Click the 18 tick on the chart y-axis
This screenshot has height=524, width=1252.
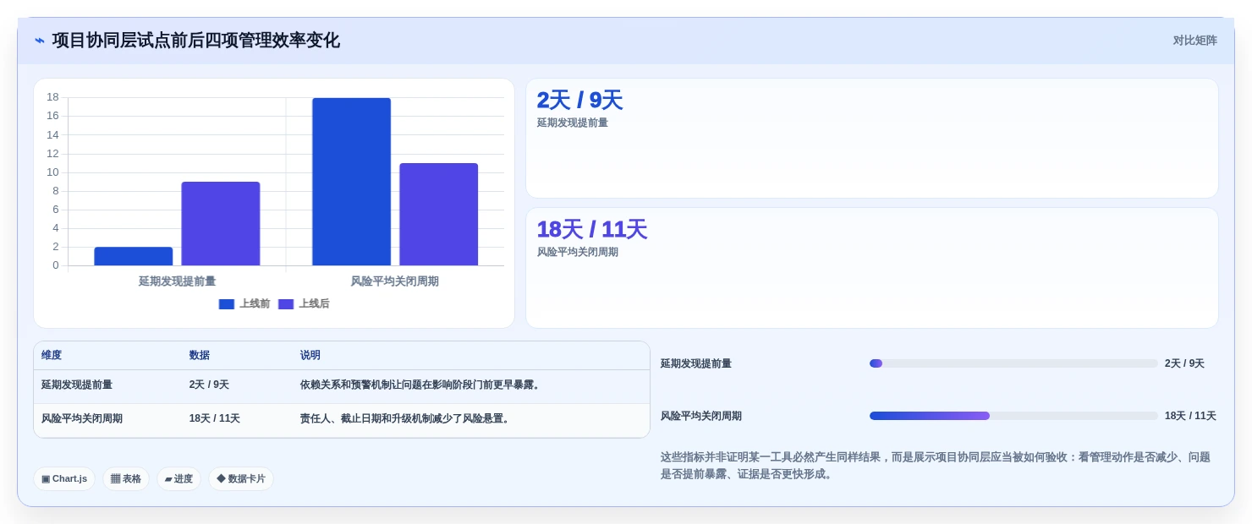(x=52, y=97)
